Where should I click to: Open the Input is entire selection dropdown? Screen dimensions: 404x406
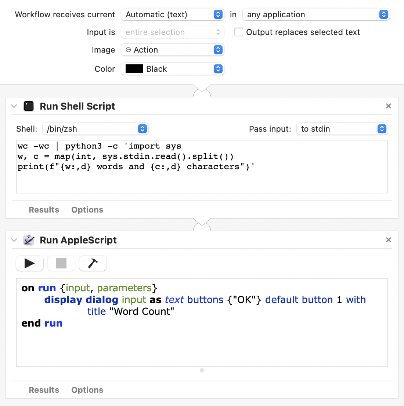173,32
